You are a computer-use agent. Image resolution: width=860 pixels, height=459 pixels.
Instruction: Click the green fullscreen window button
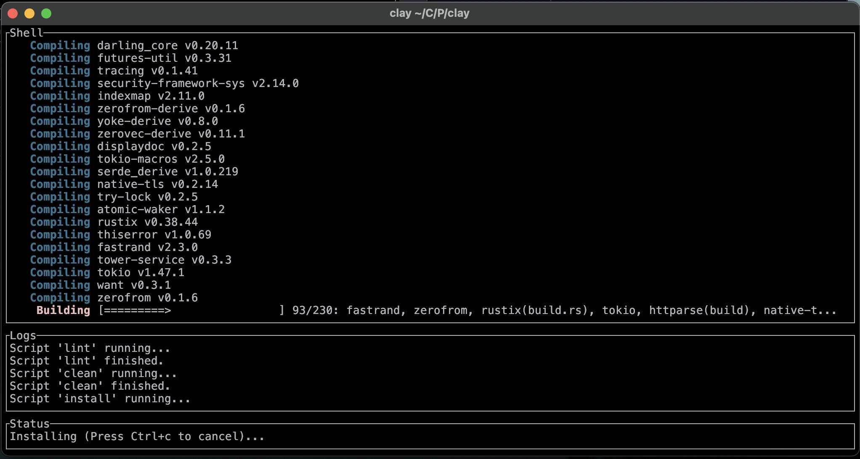click(46, 13)
